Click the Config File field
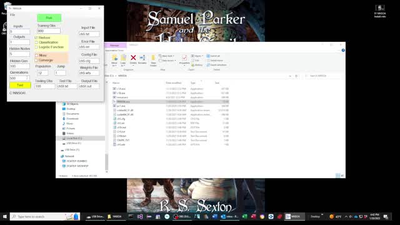 (x=89, y=61)
